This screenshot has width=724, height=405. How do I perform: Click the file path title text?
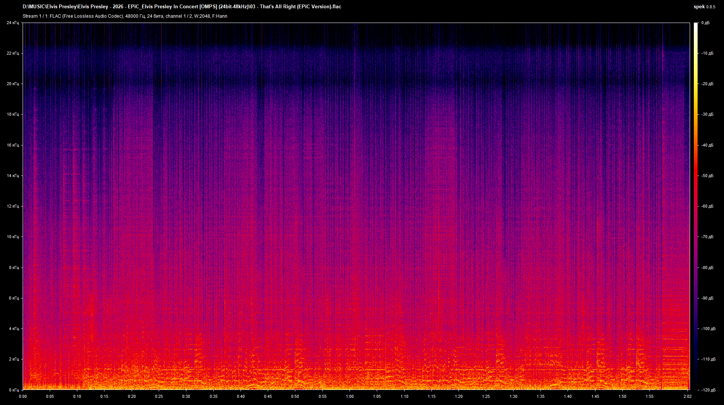(x=182, y=6)
